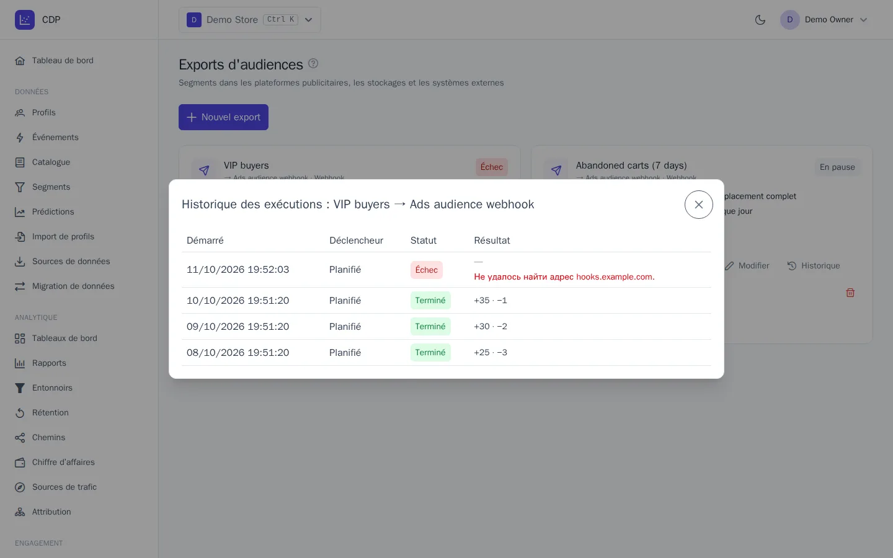893x558 pixels.
Task: Click the Entonnoirs filter icon
Action: click(20, 388)
